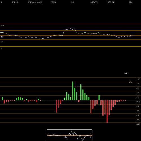
Task: Click the tallest green MR histogram bar
Action: click(x=73, y=91)
